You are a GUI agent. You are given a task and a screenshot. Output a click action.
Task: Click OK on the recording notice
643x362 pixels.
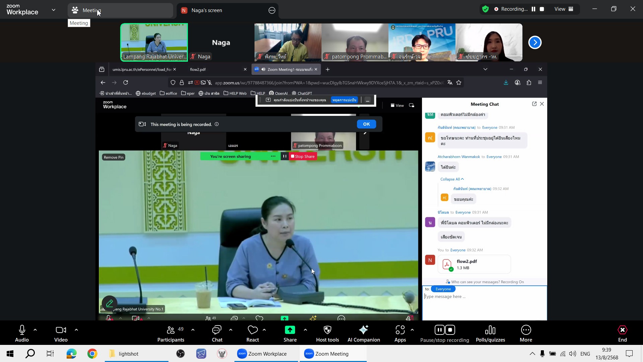pyautogui.click(x=366, y=124)
